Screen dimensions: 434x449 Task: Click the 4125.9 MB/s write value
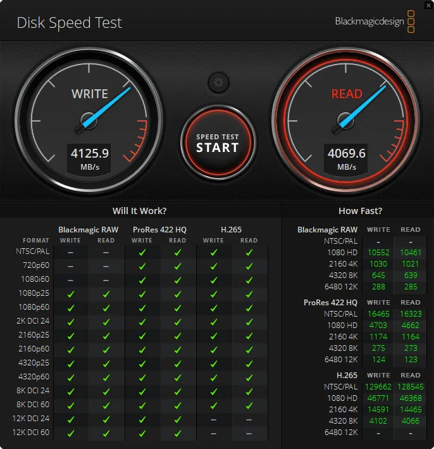point(89,159)
